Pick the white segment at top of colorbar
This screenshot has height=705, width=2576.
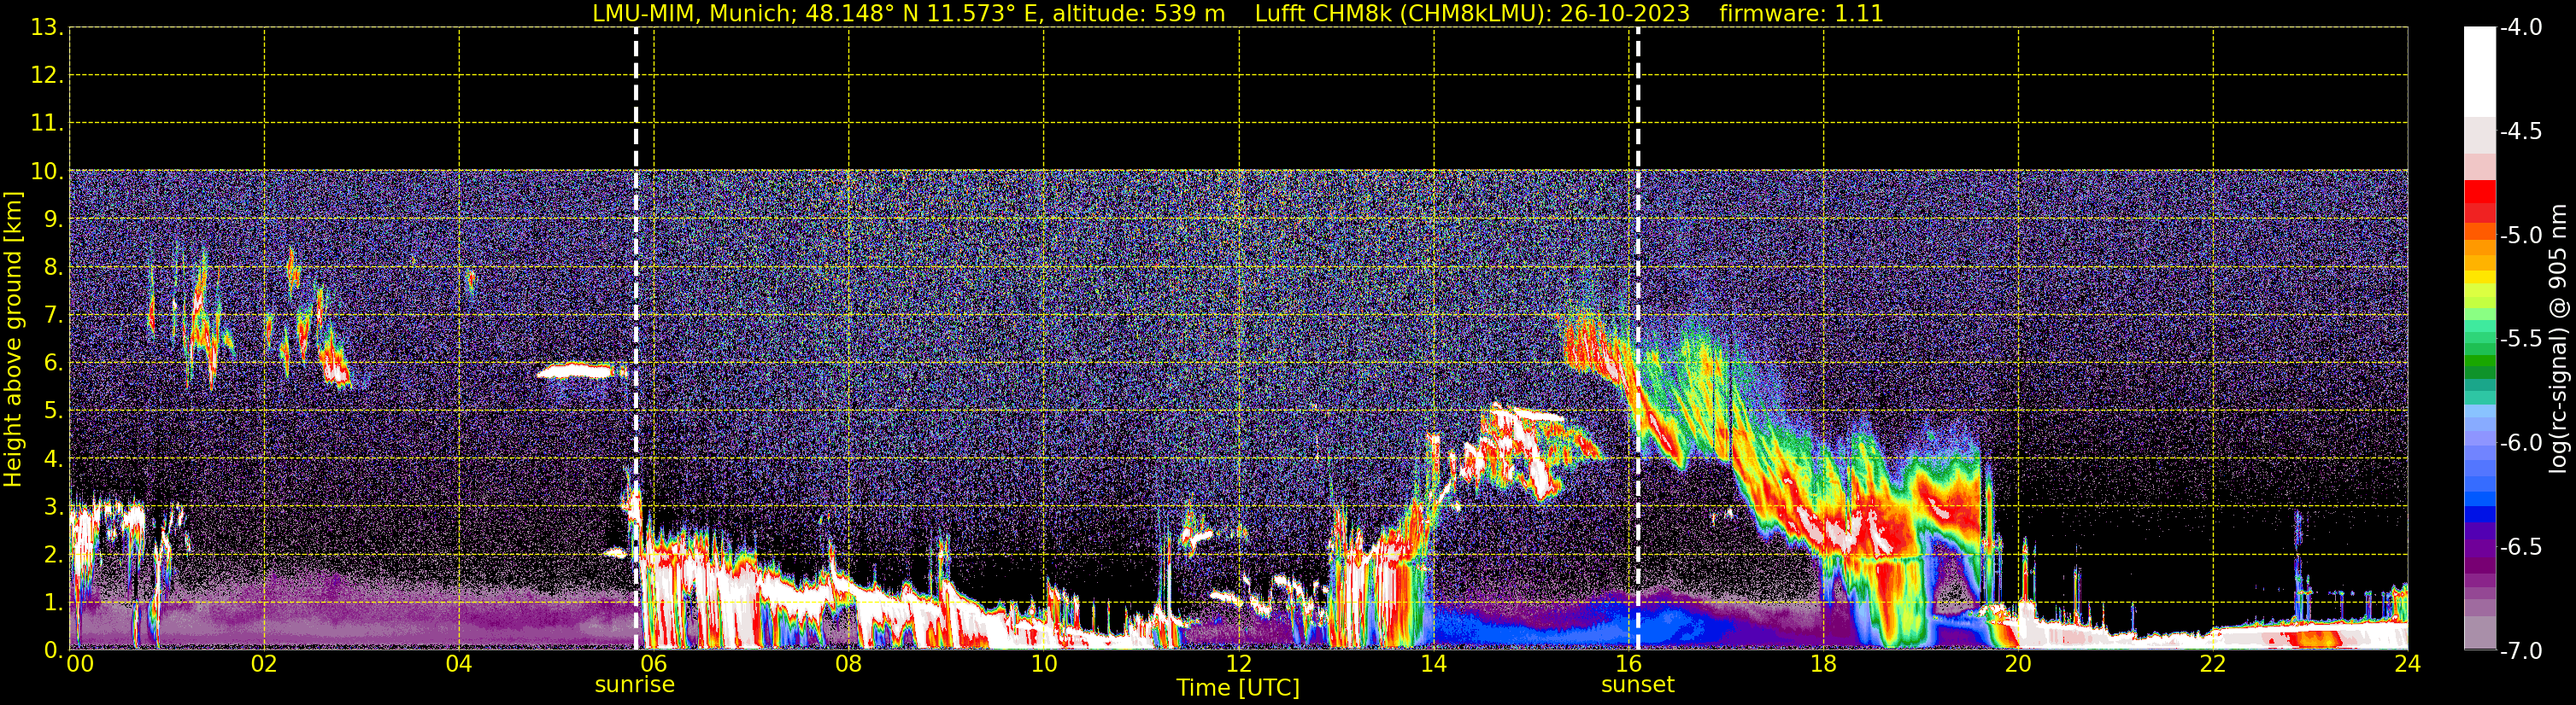2479,72
